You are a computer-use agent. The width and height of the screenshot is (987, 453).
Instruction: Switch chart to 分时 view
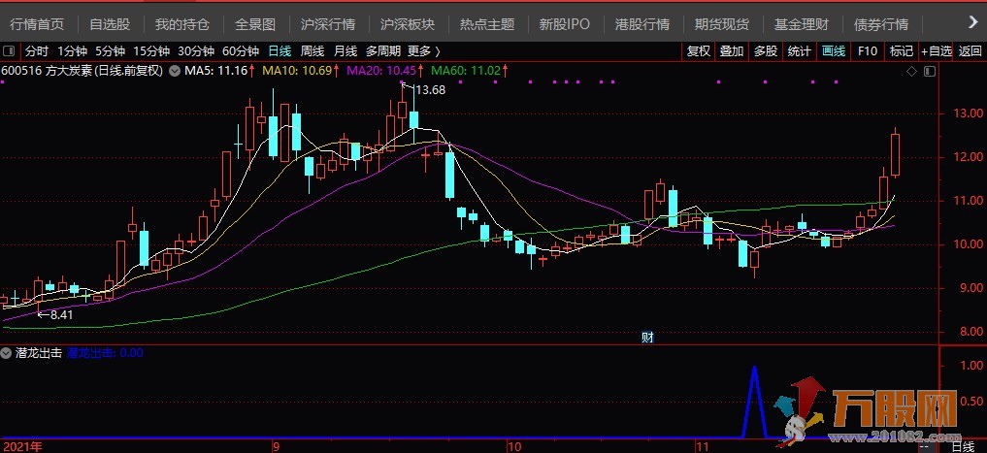pos(37,51)
